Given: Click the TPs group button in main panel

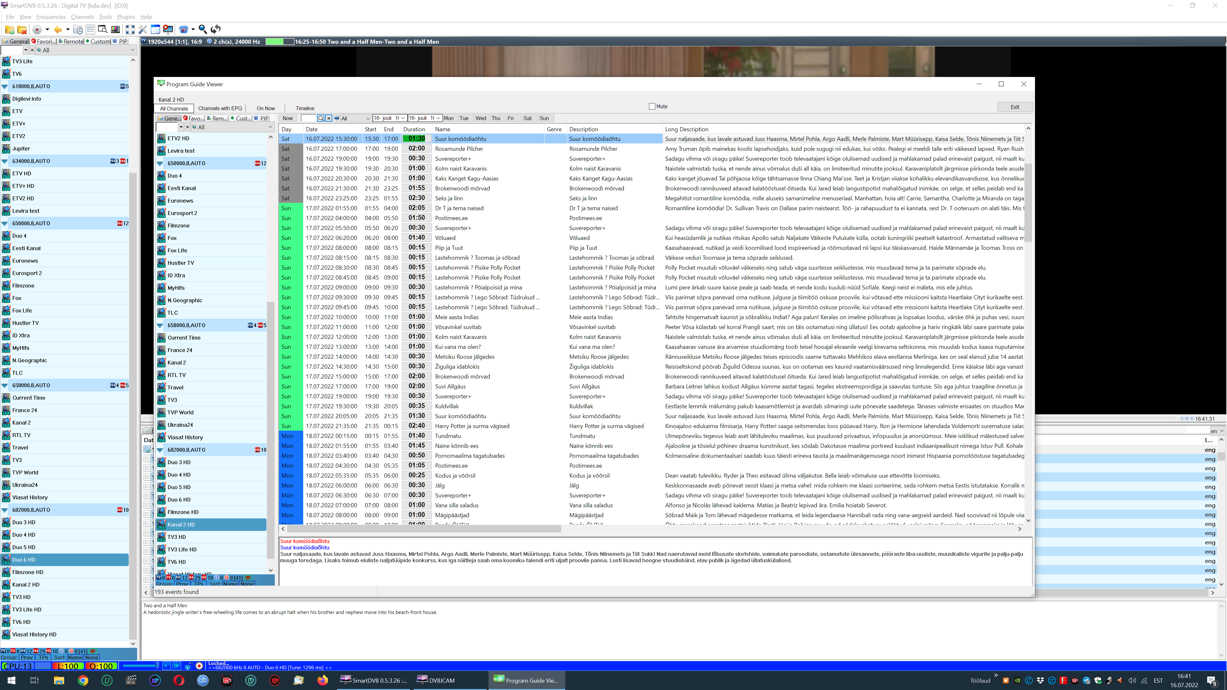Looking at the screenshot, I should tap(43, 658).
